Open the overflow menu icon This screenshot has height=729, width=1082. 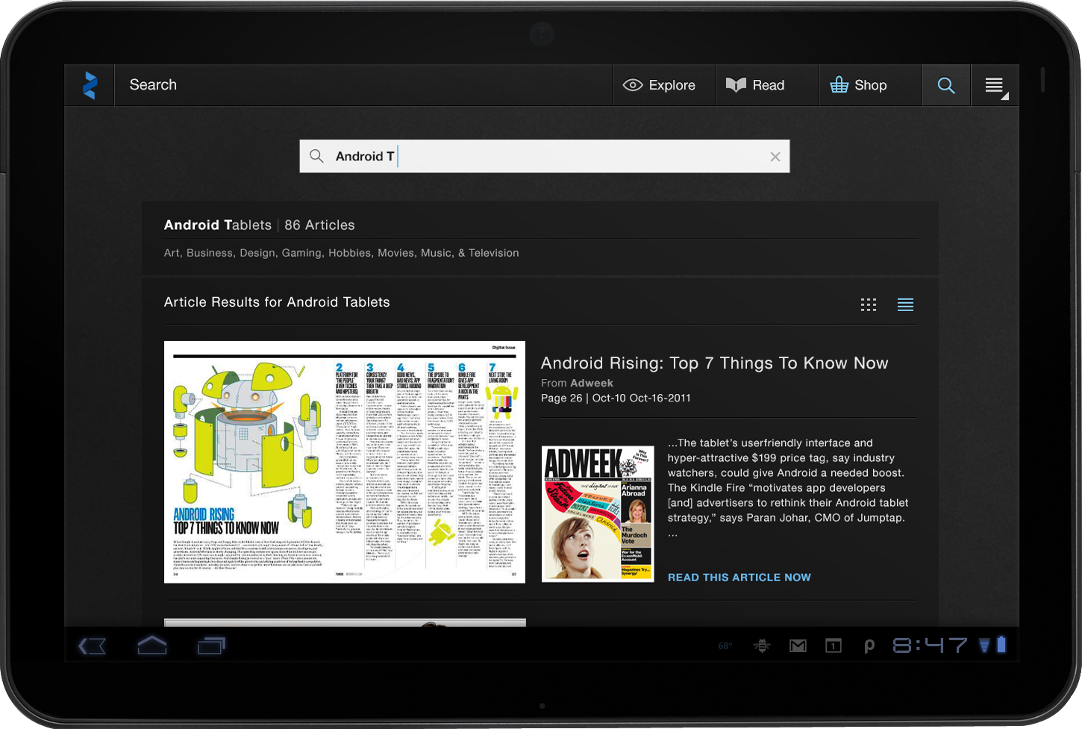(x=995, y=85)
